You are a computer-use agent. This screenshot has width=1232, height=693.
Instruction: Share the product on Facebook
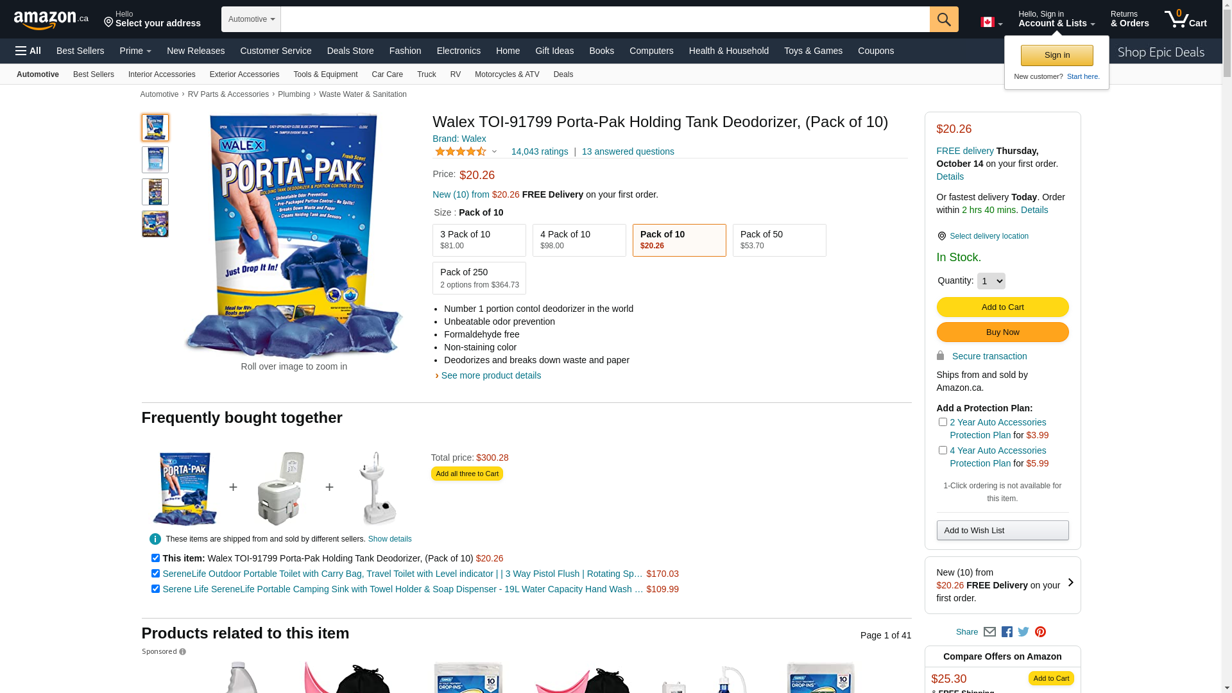point(1007,632)
